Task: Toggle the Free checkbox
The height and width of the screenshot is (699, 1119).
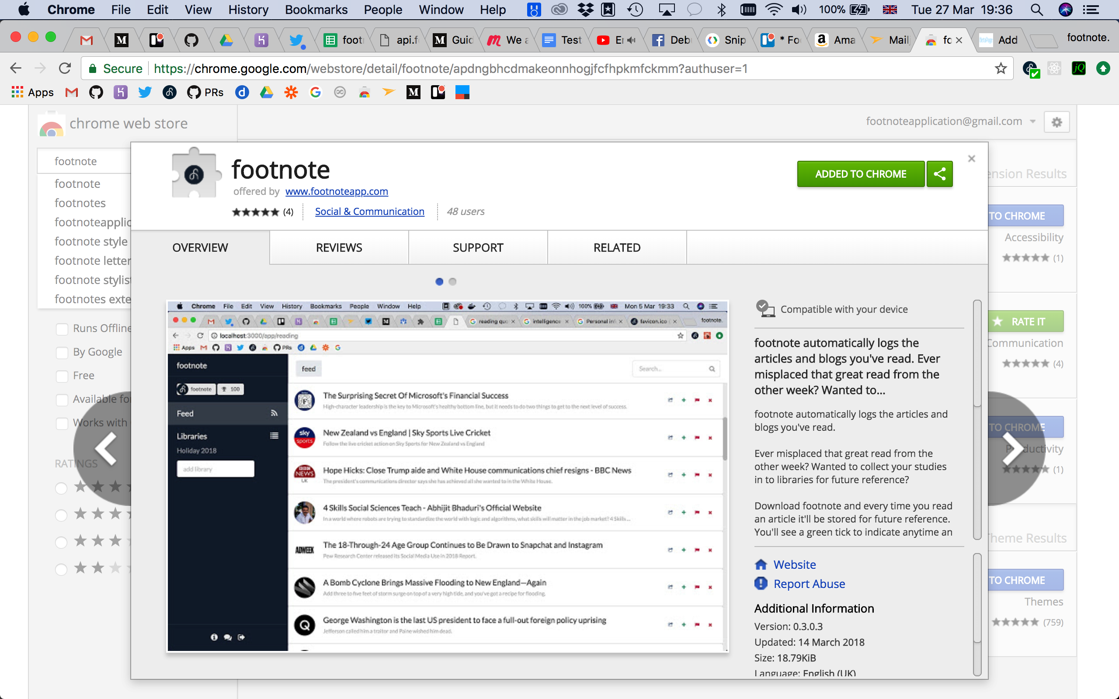Action: click(x=62, y=376)
